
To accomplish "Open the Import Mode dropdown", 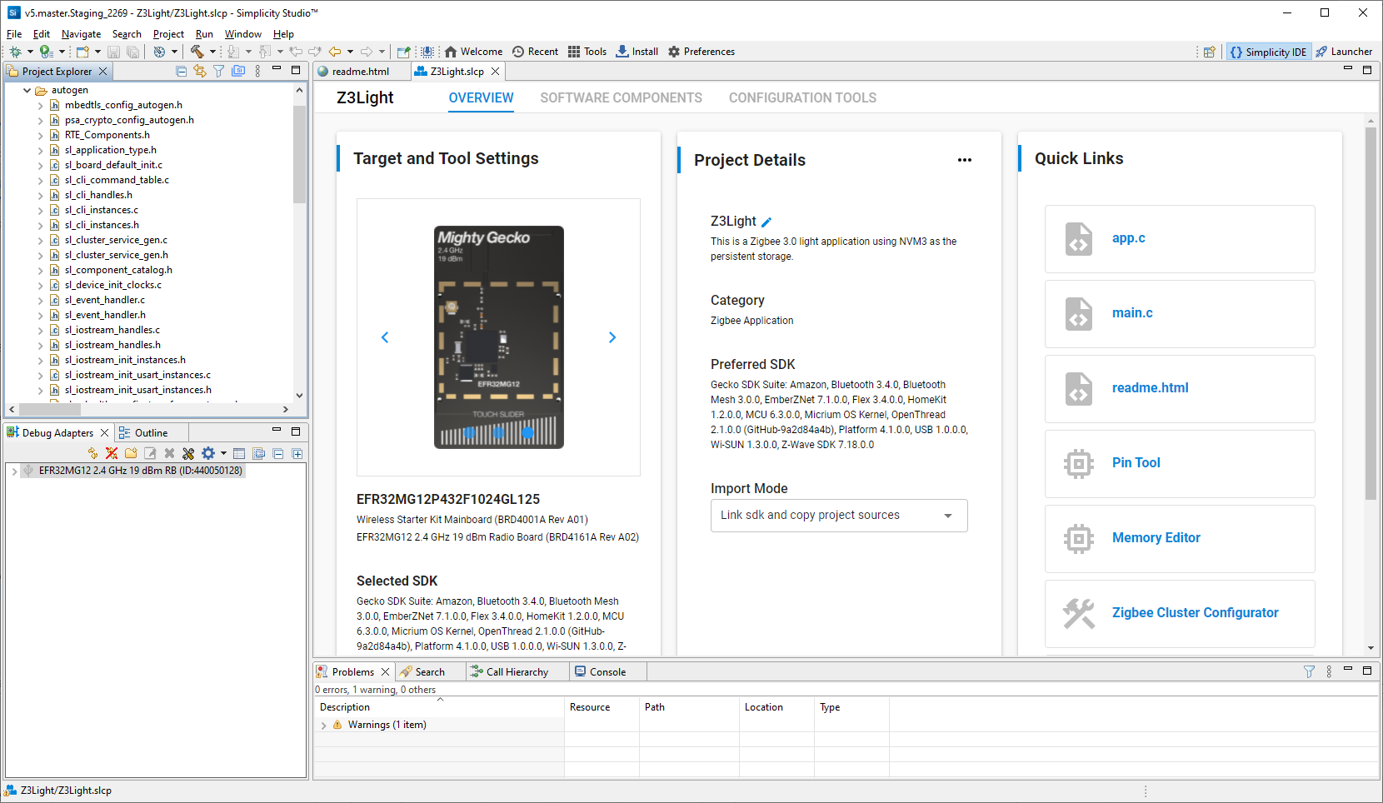I will click(838, 516).
